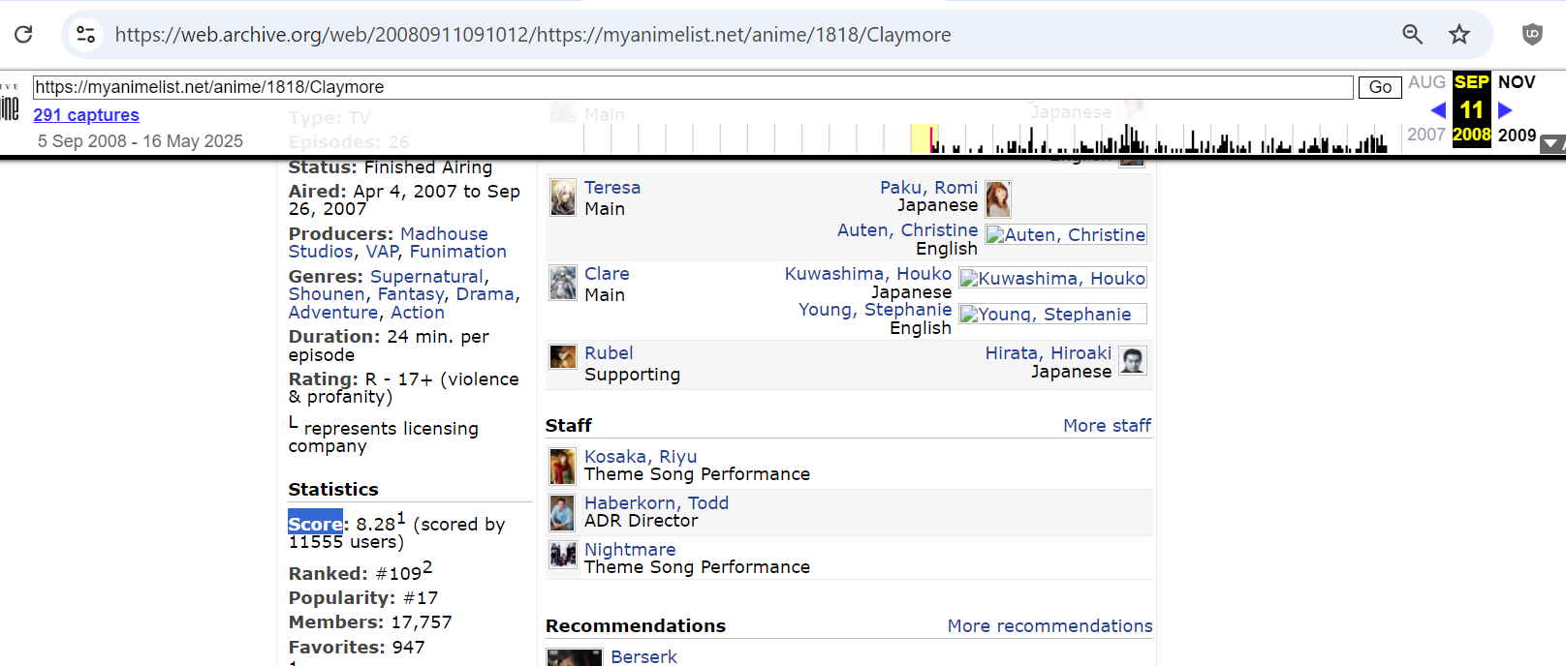The height and width of the screenshot is (666, 1566).
Task: Open Berserk recommendation thumbnail
Action: tap(575, 658)
